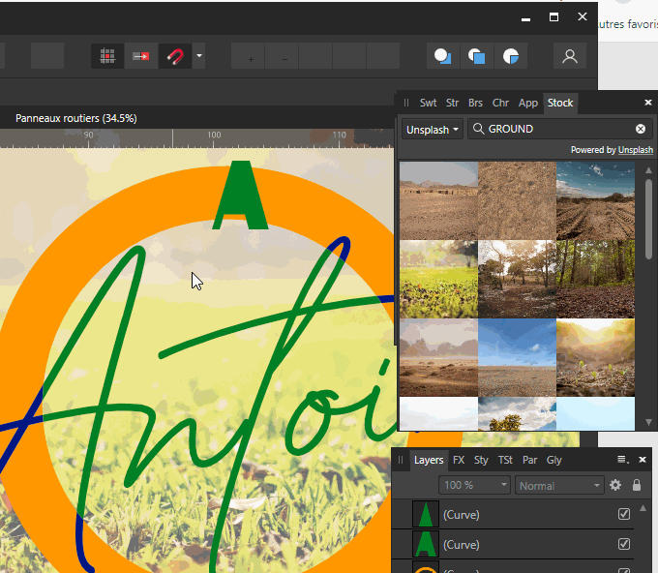Screen dimensions: 658x573
Task: Close the Layers panel
Action: click(643, 460)
